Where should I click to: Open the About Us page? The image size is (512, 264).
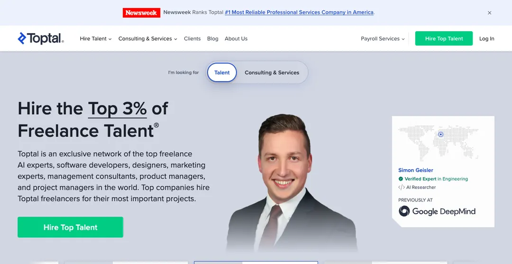(236, 38)
